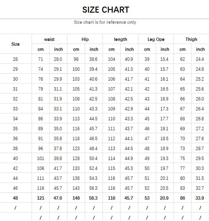
Task: Click the length column header
Action: click(120, 39)
